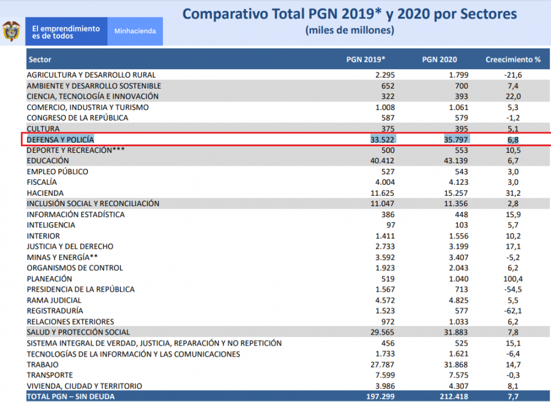Viewport: 551px width, 403px height.
Task: Click the 'TRANSPORTE' sector label
Action: pos(50,375)
